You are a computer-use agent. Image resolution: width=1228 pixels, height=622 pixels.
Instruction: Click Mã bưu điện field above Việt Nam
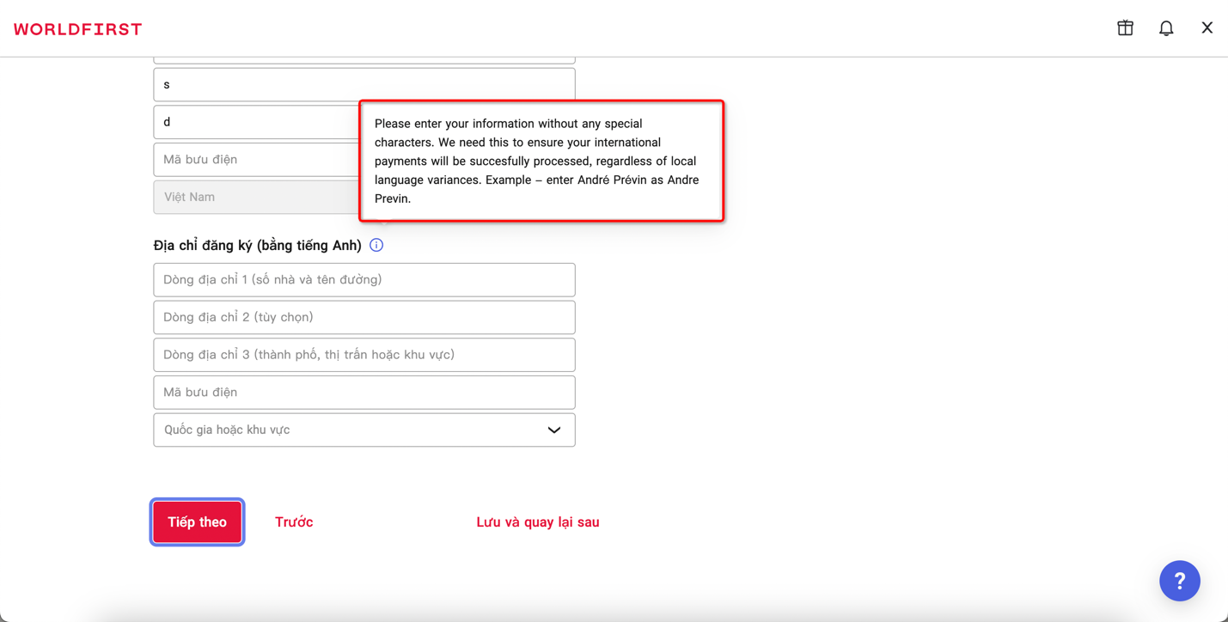256,160
